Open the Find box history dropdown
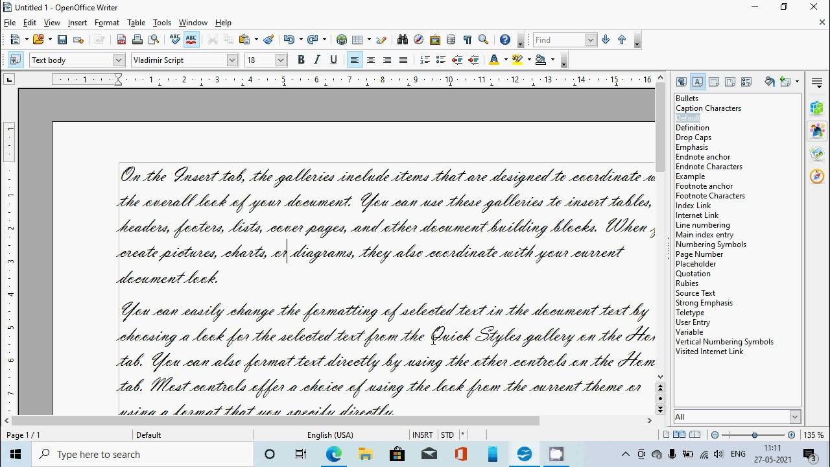This screenshot has height=467, width=830. [x=590, y=40]
